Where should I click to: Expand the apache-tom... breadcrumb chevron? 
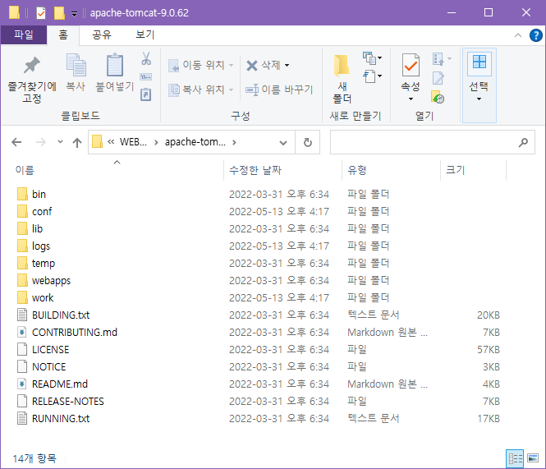click(234, 142)
